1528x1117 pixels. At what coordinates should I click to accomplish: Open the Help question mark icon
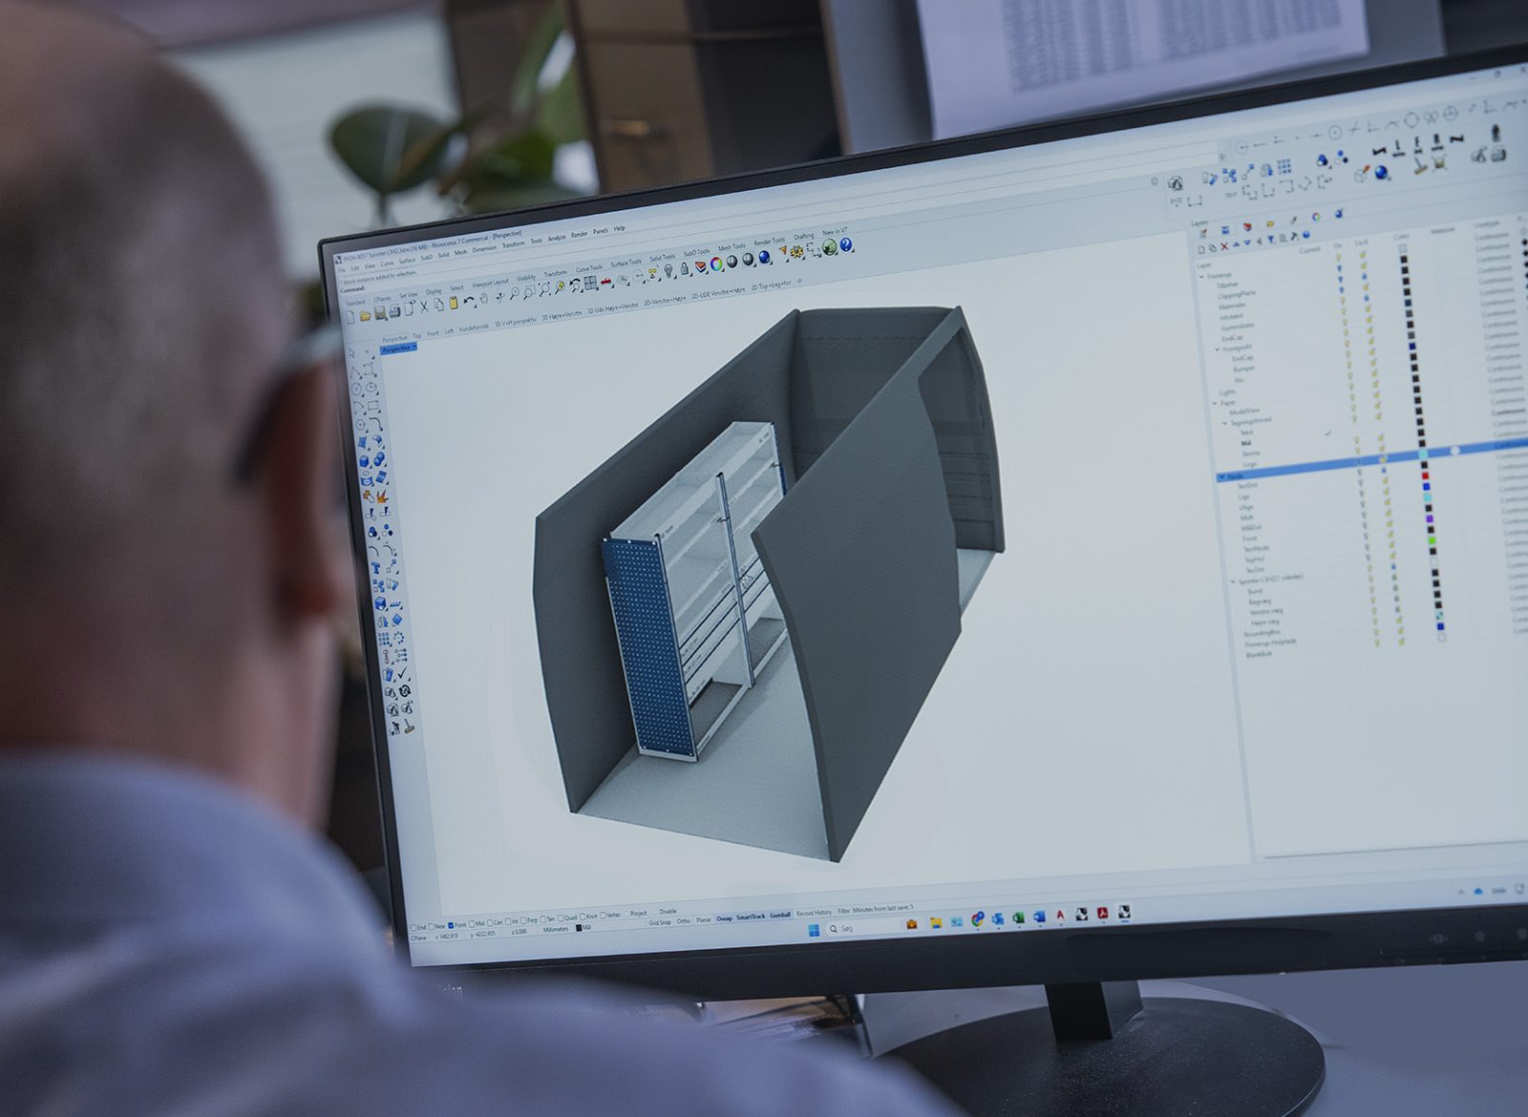coord(846,246)
